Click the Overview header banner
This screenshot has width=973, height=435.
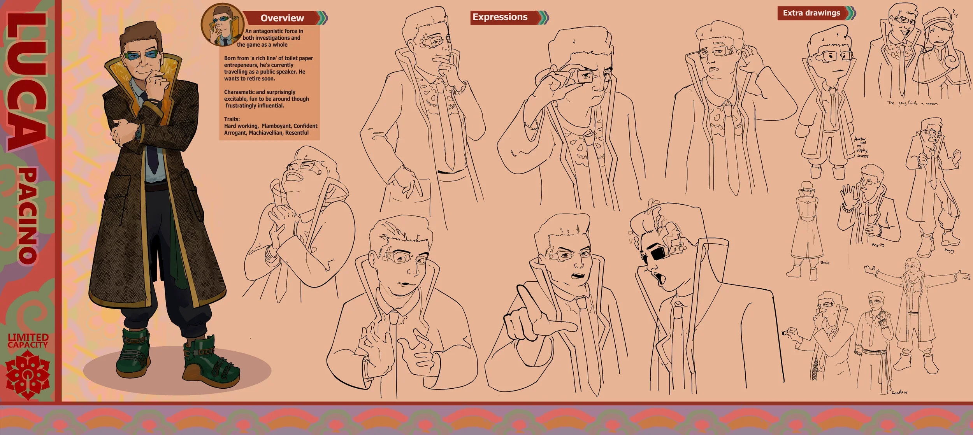click(282, 18)
